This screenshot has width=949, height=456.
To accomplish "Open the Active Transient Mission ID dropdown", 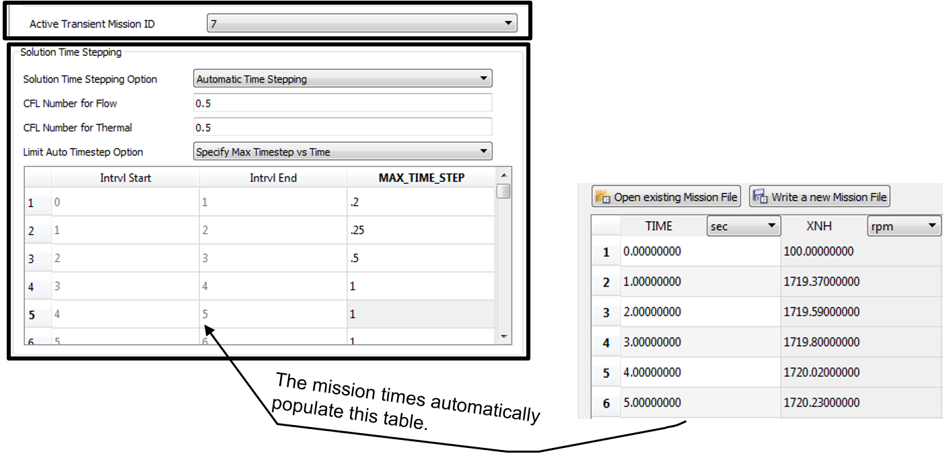I will [x=362, y=24].
